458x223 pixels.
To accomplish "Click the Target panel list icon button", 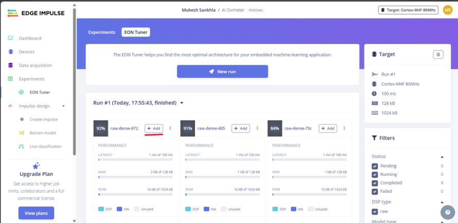I will [438, 54].
